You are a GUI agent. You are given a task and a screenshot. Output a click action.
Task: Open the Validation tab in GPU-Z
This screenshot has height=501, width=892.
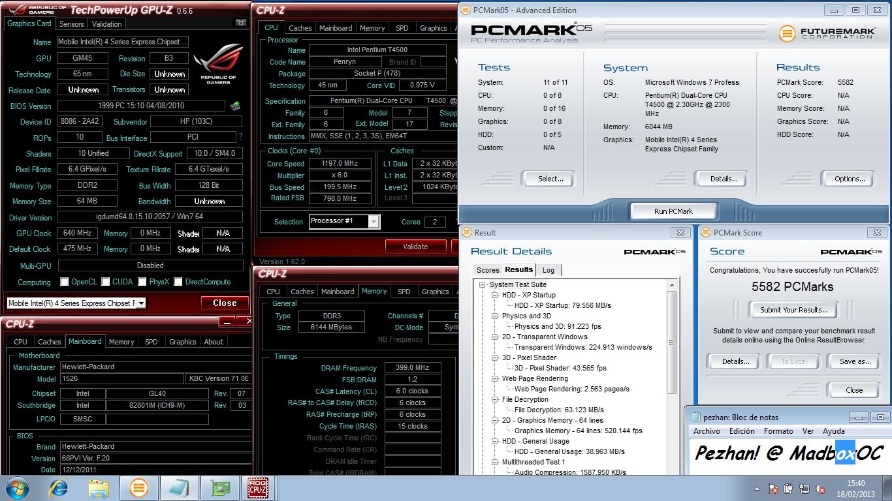click(107, 23)
